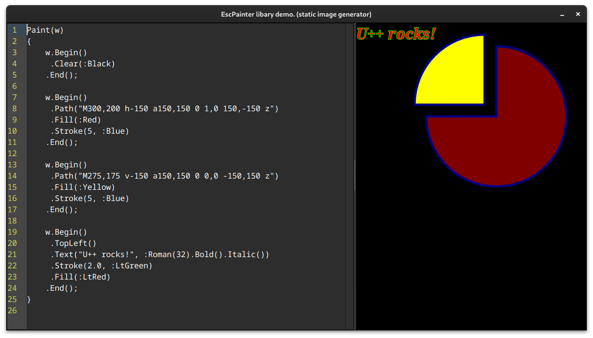
Task: Click '.Fill(:LtRed)' on line 23
Action: pos(80,277)
